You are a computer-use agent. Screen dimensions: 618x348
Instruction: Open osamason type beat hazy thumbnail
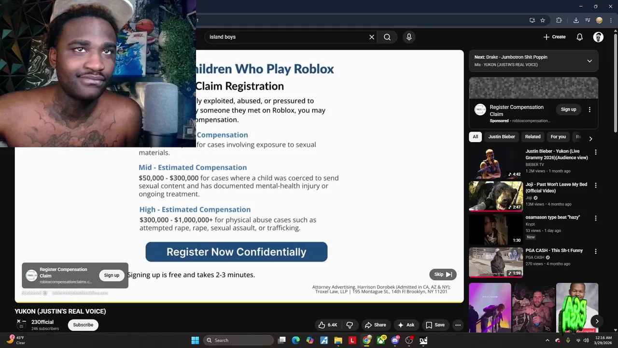tap(496, 230)
